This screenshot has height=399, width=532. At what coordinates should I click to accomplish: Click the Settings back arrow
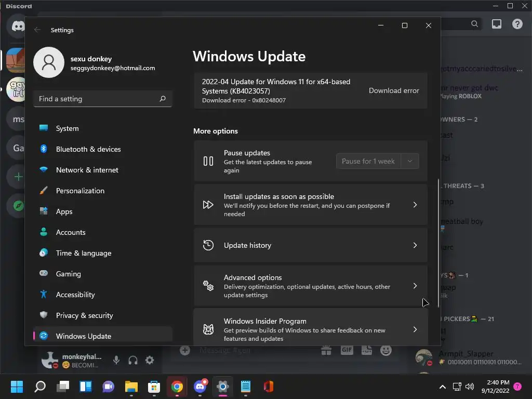click(x=37, y=30)
